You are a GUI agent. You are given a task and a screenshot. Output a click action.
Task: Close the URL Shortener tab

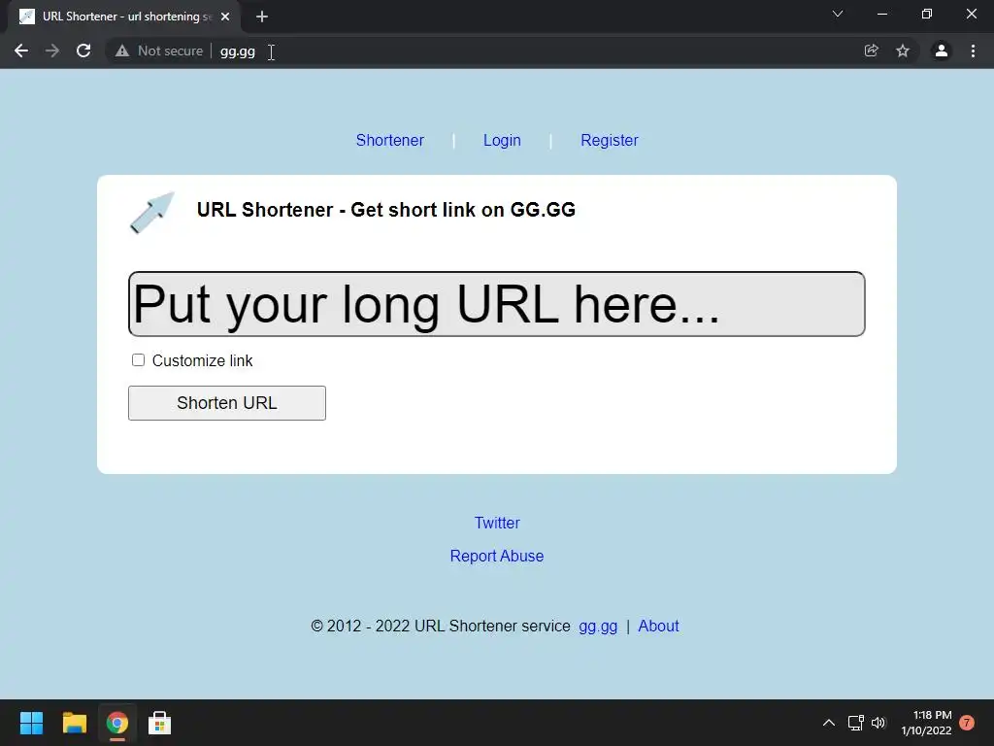(225, 17)
